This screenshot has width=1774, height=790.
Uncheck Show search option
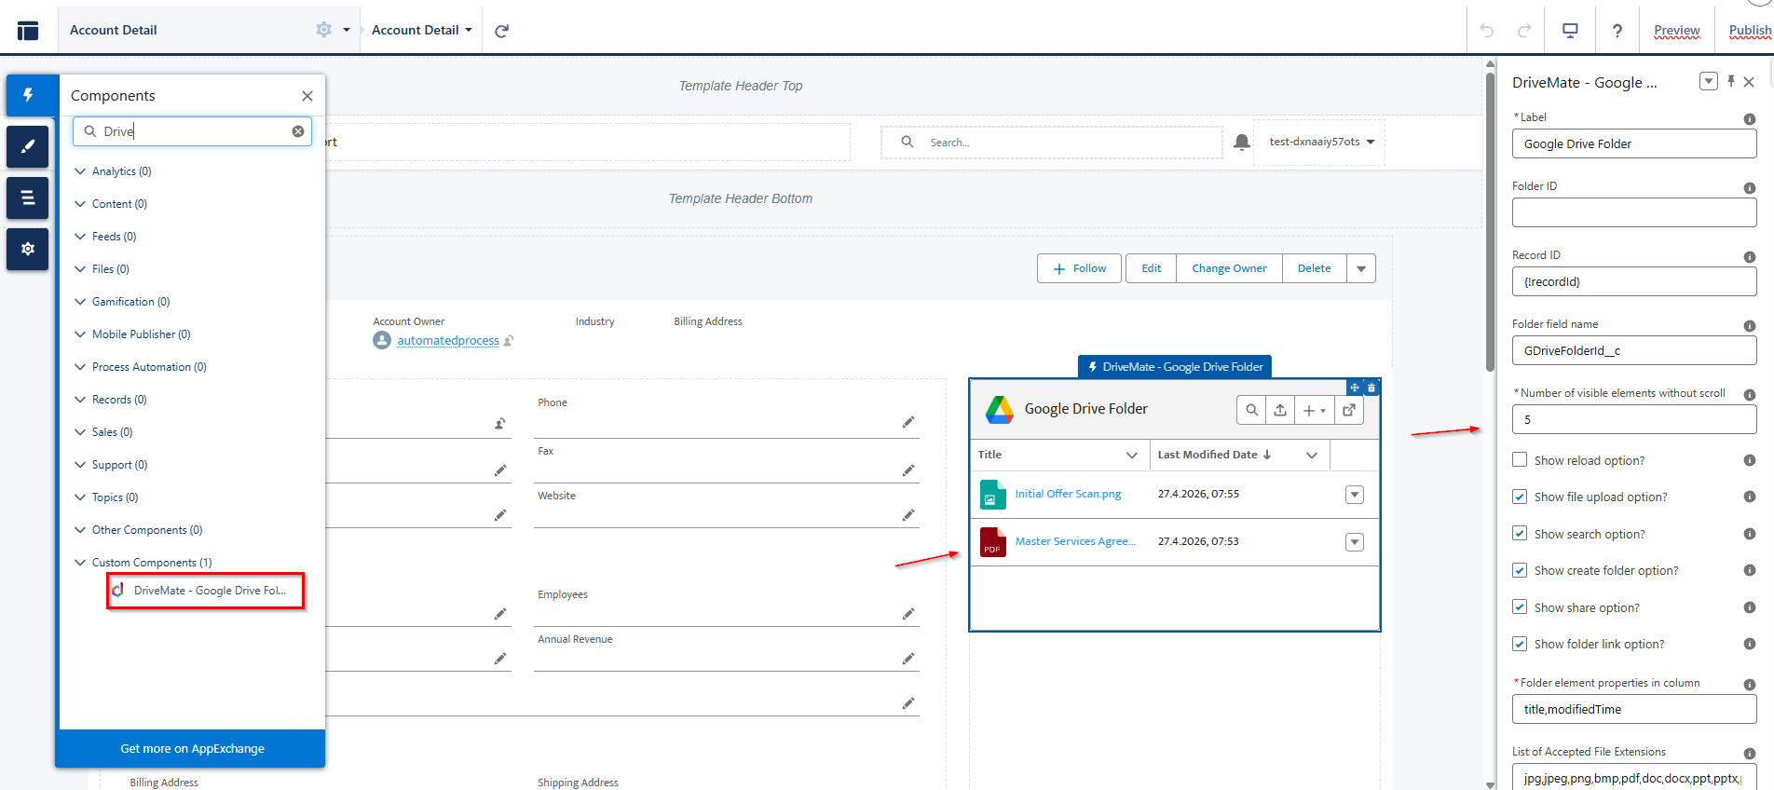(1520, 534)
